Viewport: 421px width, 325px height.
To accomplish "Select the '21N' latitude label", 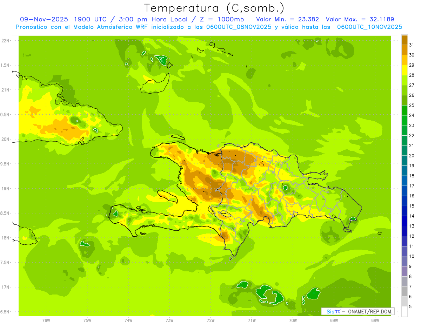I will (x=5, y=90).
